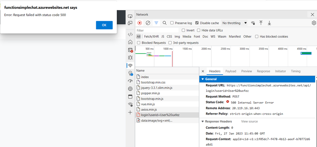The width and height of the screenshot is (317, 147).
Task: Collapse the Response Headers section
Action: pyautogui.click(x=202, y=121)
